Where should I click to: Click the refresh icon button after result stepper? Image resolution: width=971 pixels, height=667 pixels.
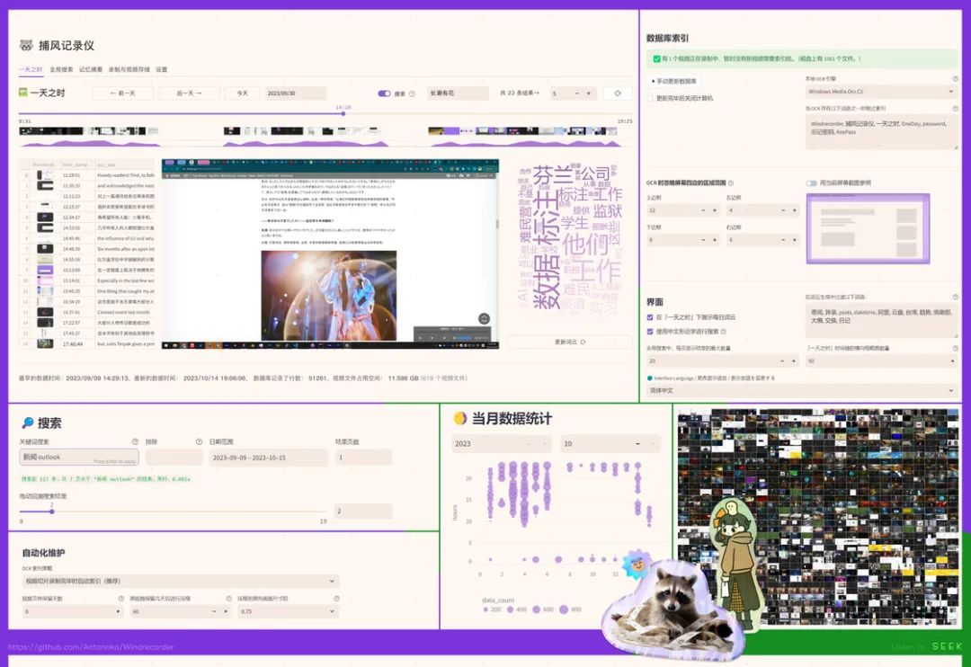click(618, 93)
